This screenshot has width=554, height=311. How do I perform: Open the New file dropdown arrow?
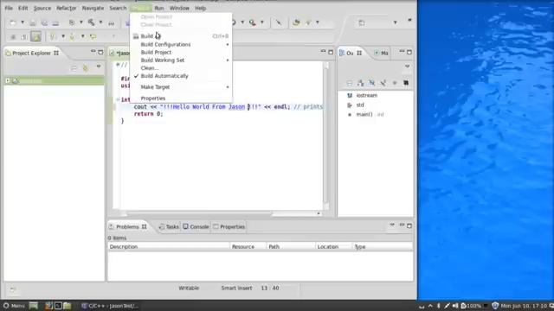pos(23,23)
